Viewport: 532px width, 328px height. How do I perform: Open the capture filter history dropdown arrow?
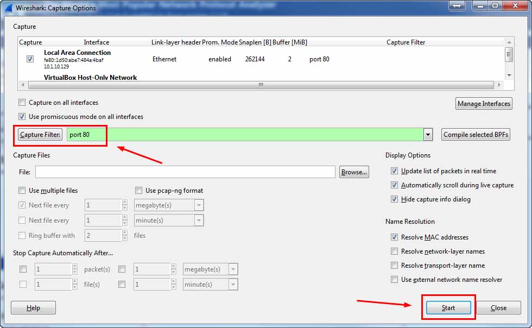428,135
